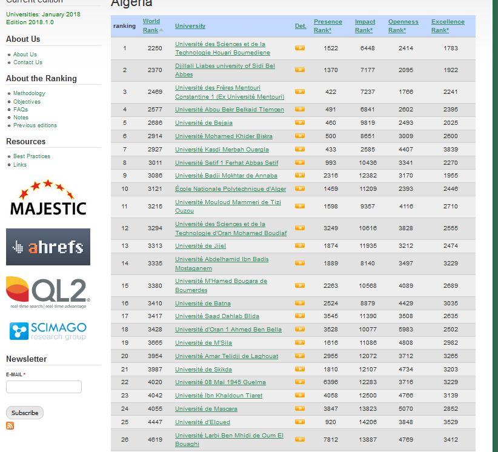Open Université Saad Dahlab Blida link
Viewport: 498px width, 452px height.
tap(217, 316)
